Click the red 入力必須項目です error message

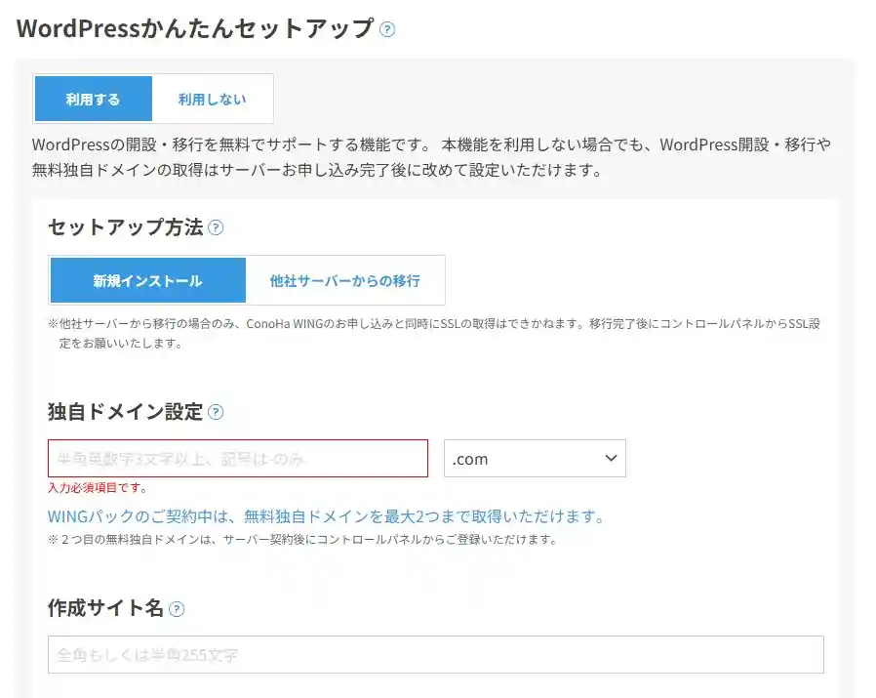[98, 488]
